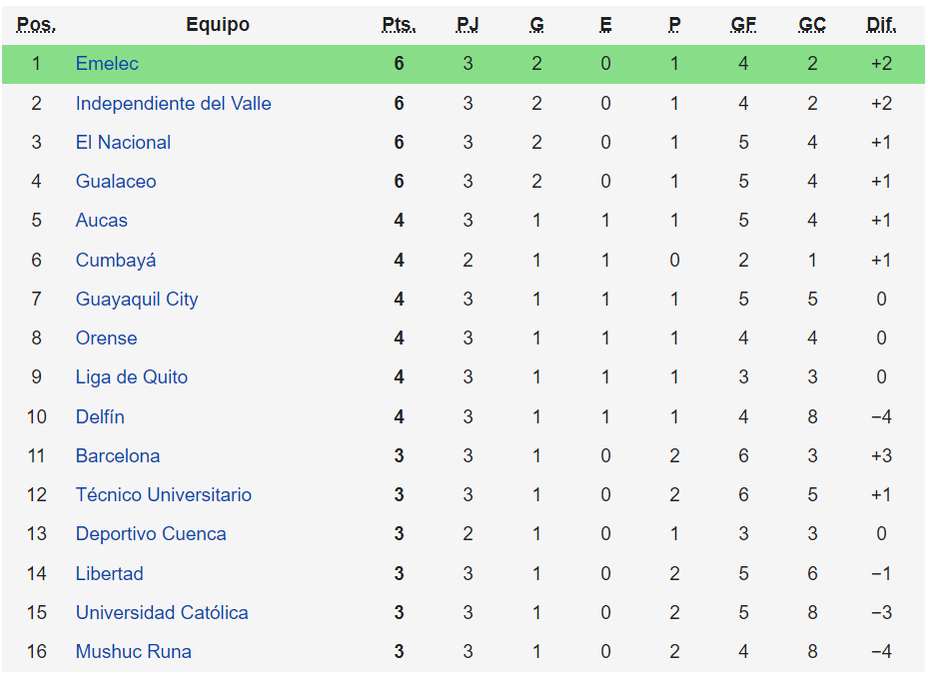Open the Universidad Católica link
The image size is (928, 675).
[x=162, y=613]
